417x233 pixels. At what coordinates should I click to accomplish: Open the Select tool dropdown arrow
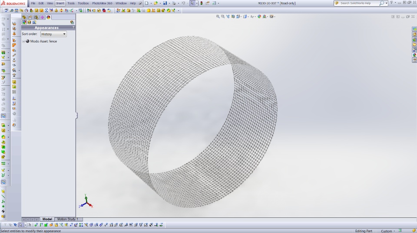pyautogui.click(x=197, y=3)
